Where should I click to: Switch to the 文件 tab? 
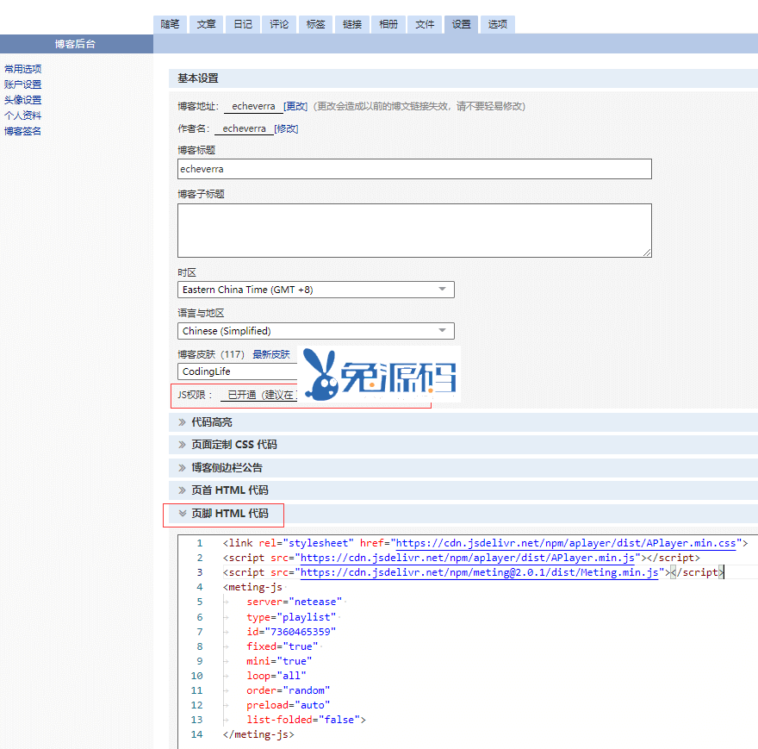(425, 24)
